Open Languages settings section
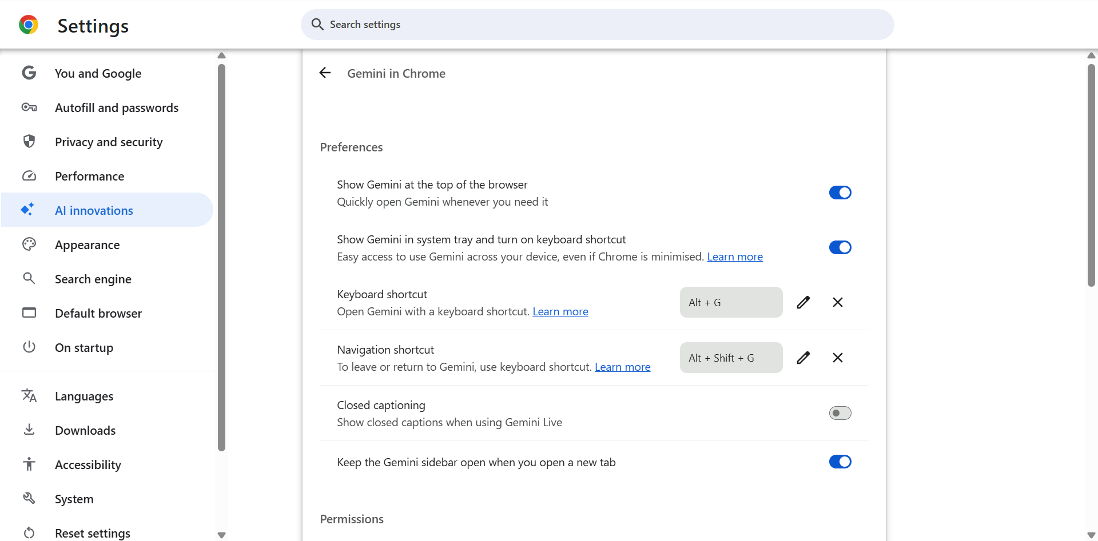The image size is (1098, 541). click(x=108, y=396)
